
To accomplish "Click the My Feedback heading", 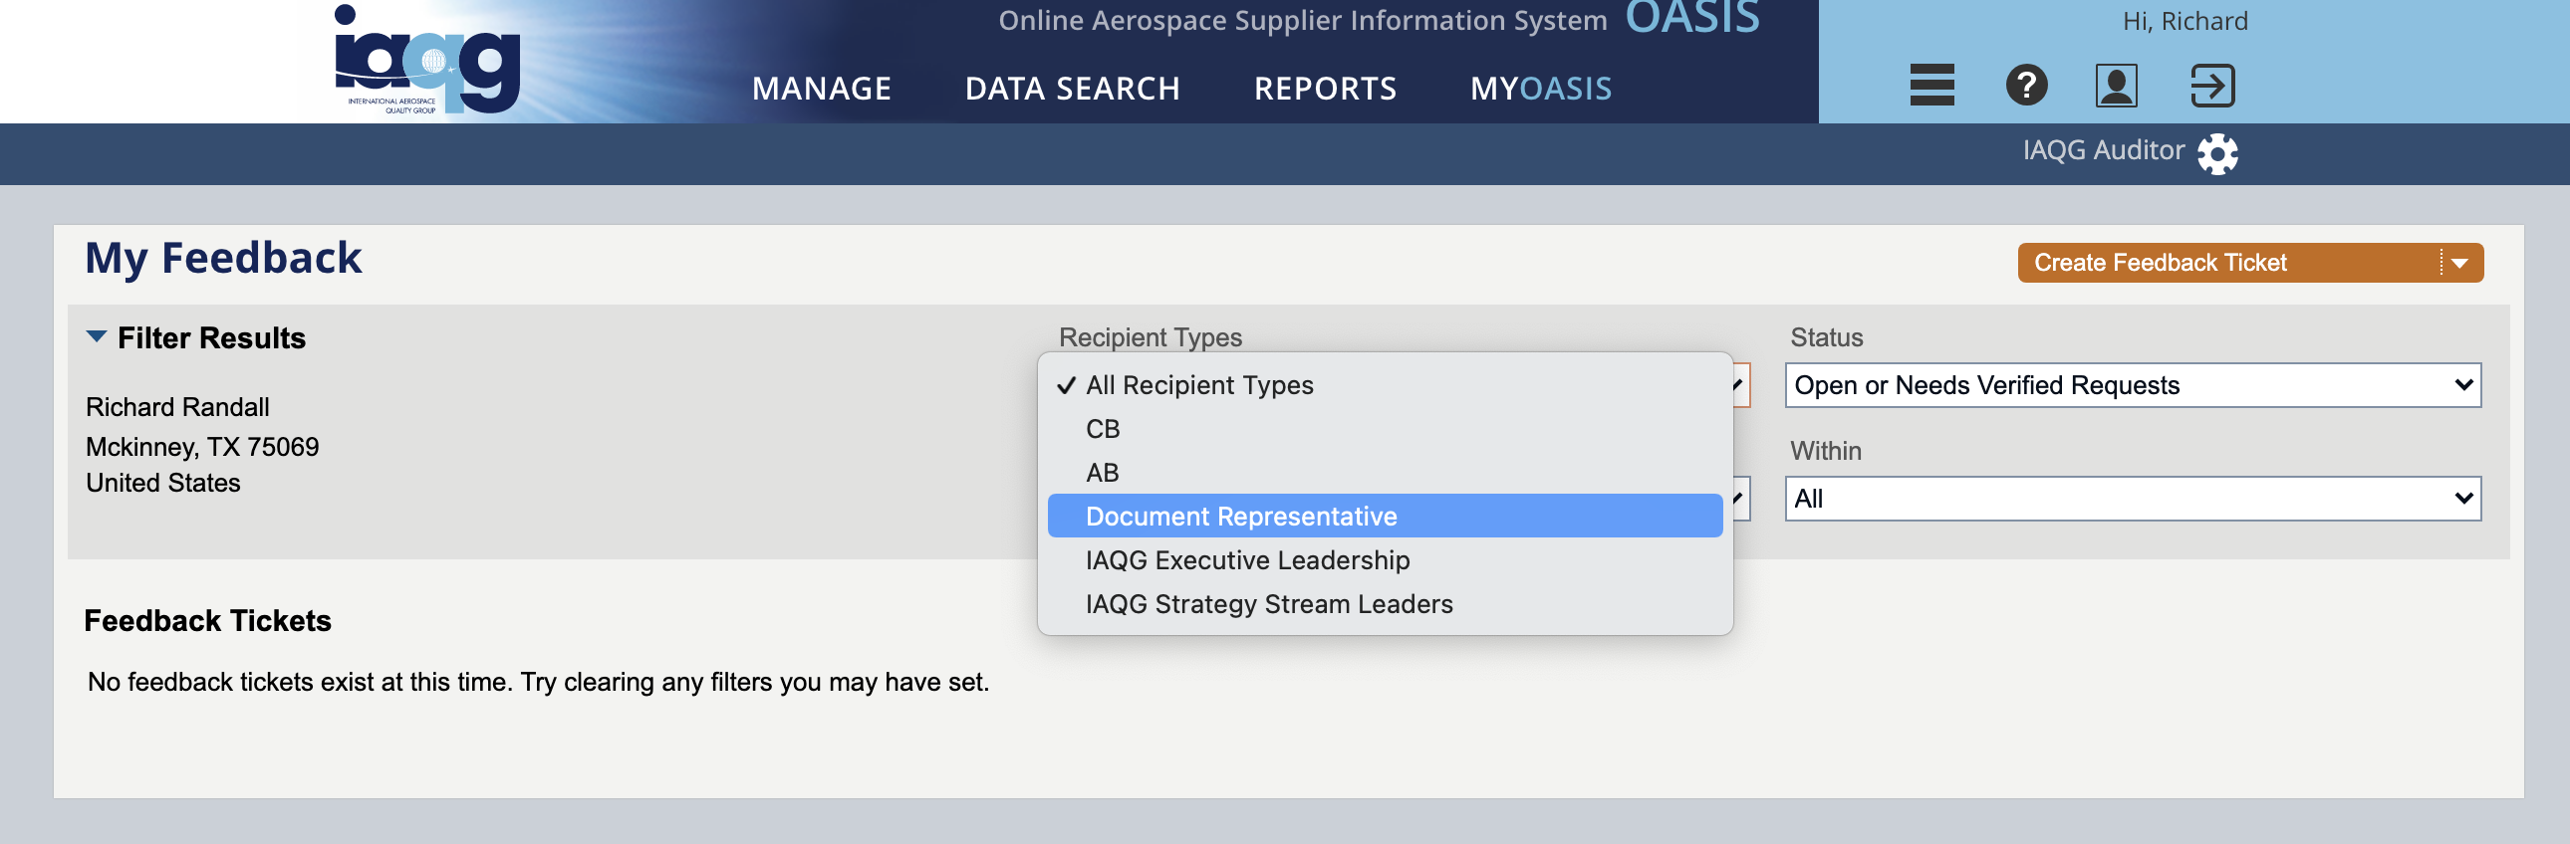I will pyautogui.click(x=223, y=258).
